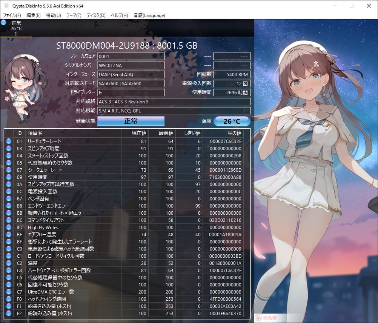
Task: Click the status icon for High Fly Writes
Action: pos(9,227)
